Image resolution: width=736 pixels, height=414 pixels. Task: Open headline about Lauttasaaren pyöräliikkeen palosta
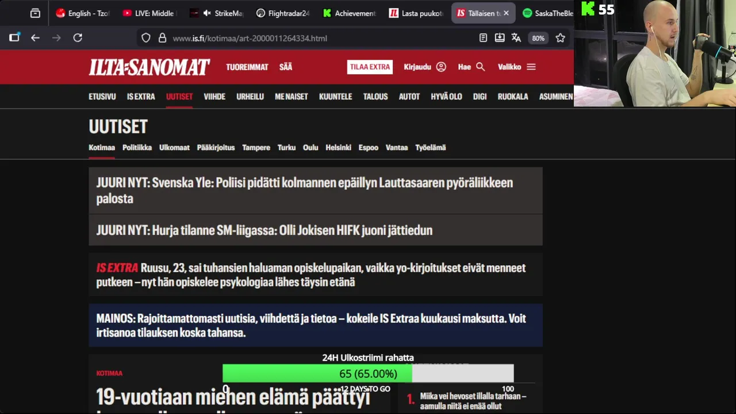316,190
